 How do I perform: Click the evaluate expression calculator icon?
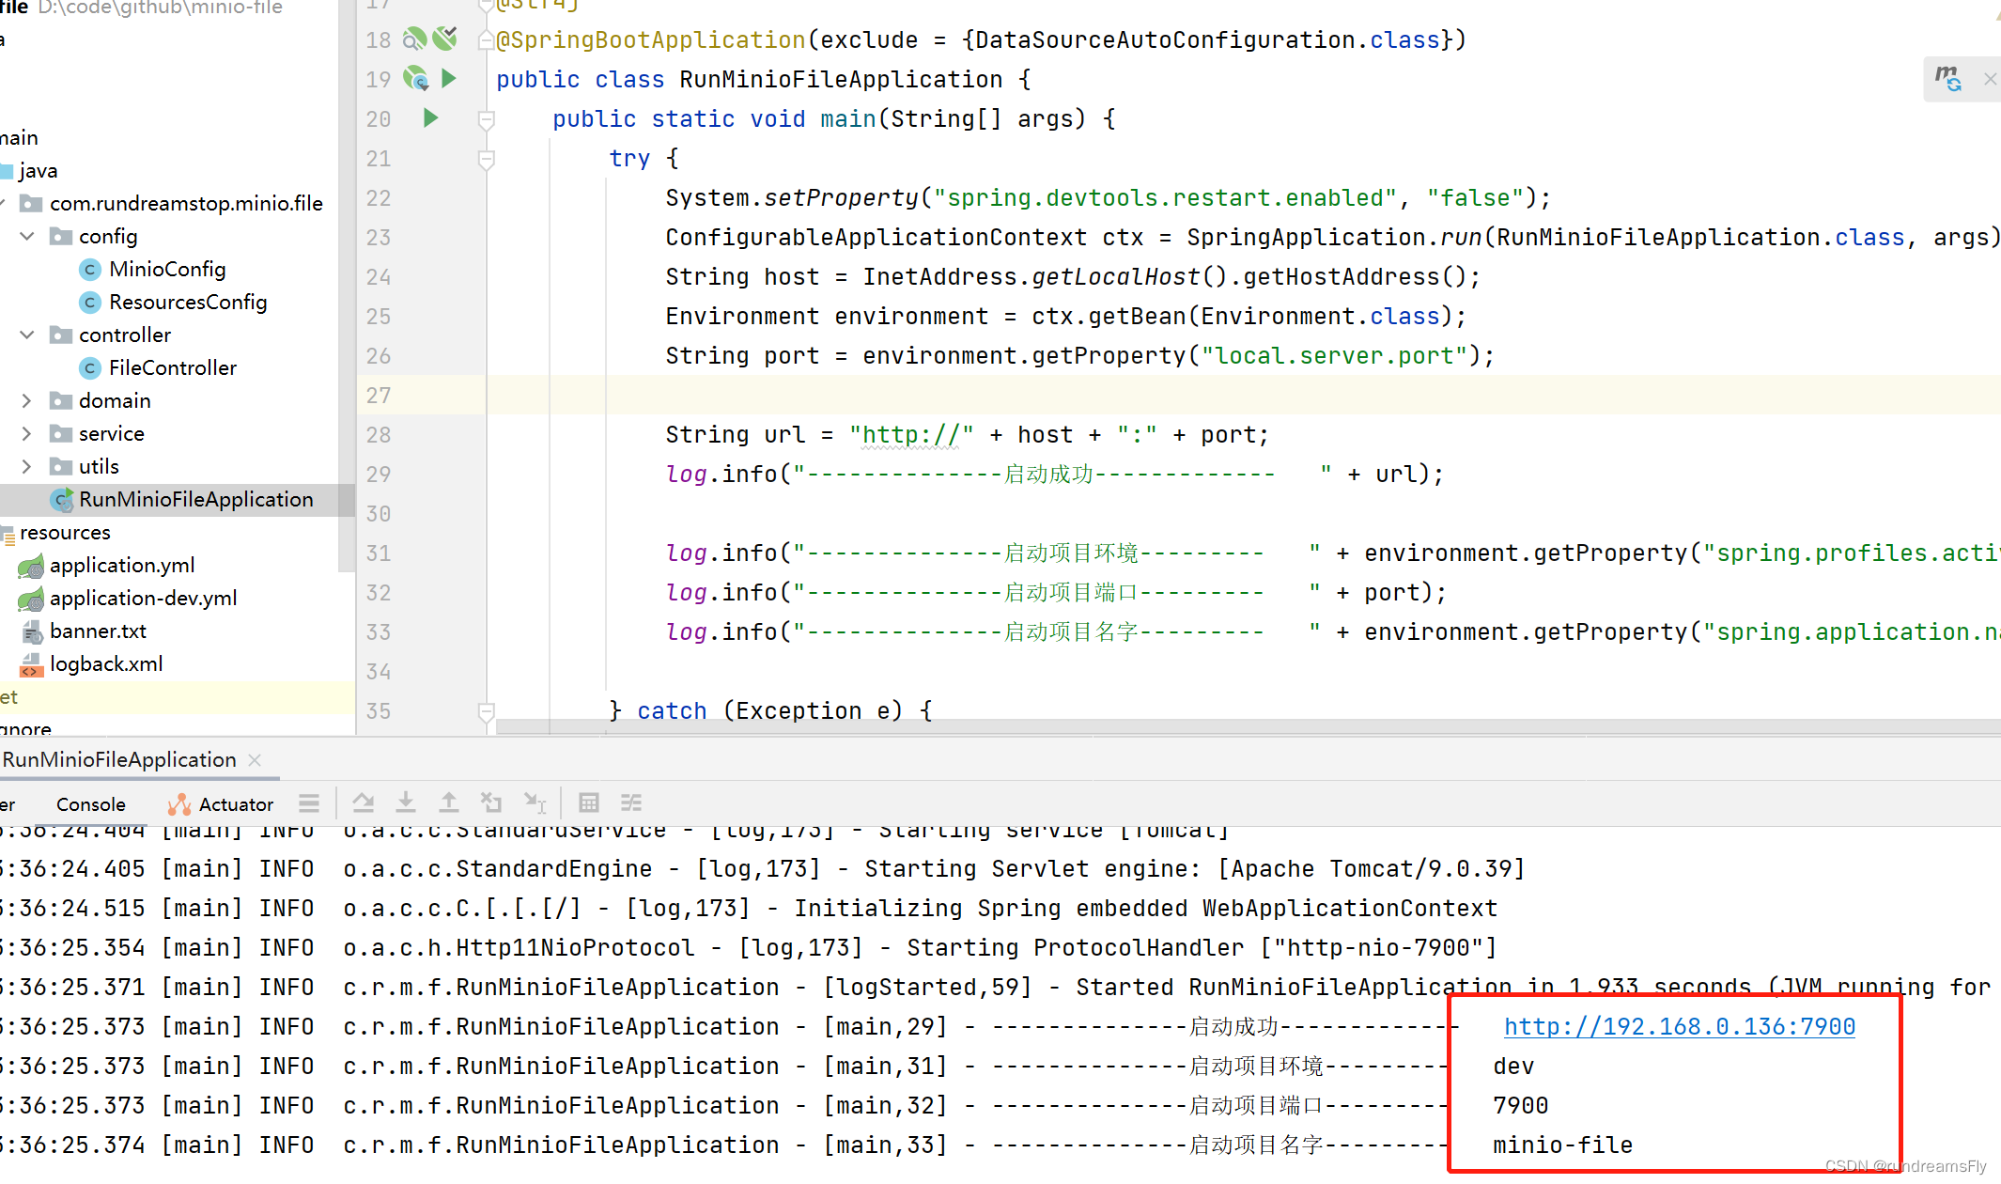589,802
